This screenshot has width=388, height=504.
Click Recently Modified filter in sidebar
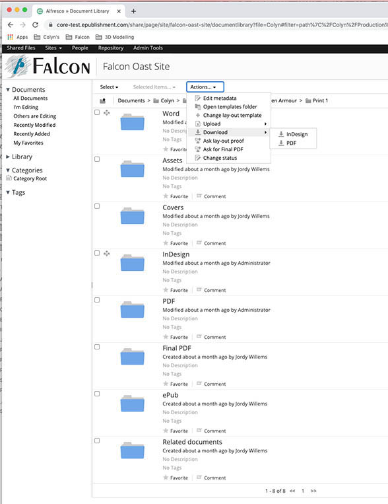(x=34, y=125)
